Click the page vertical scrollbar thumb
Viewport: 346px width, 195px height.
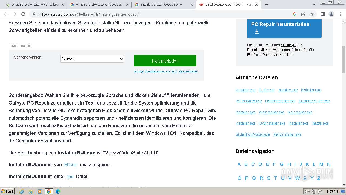tap(344, 59)
